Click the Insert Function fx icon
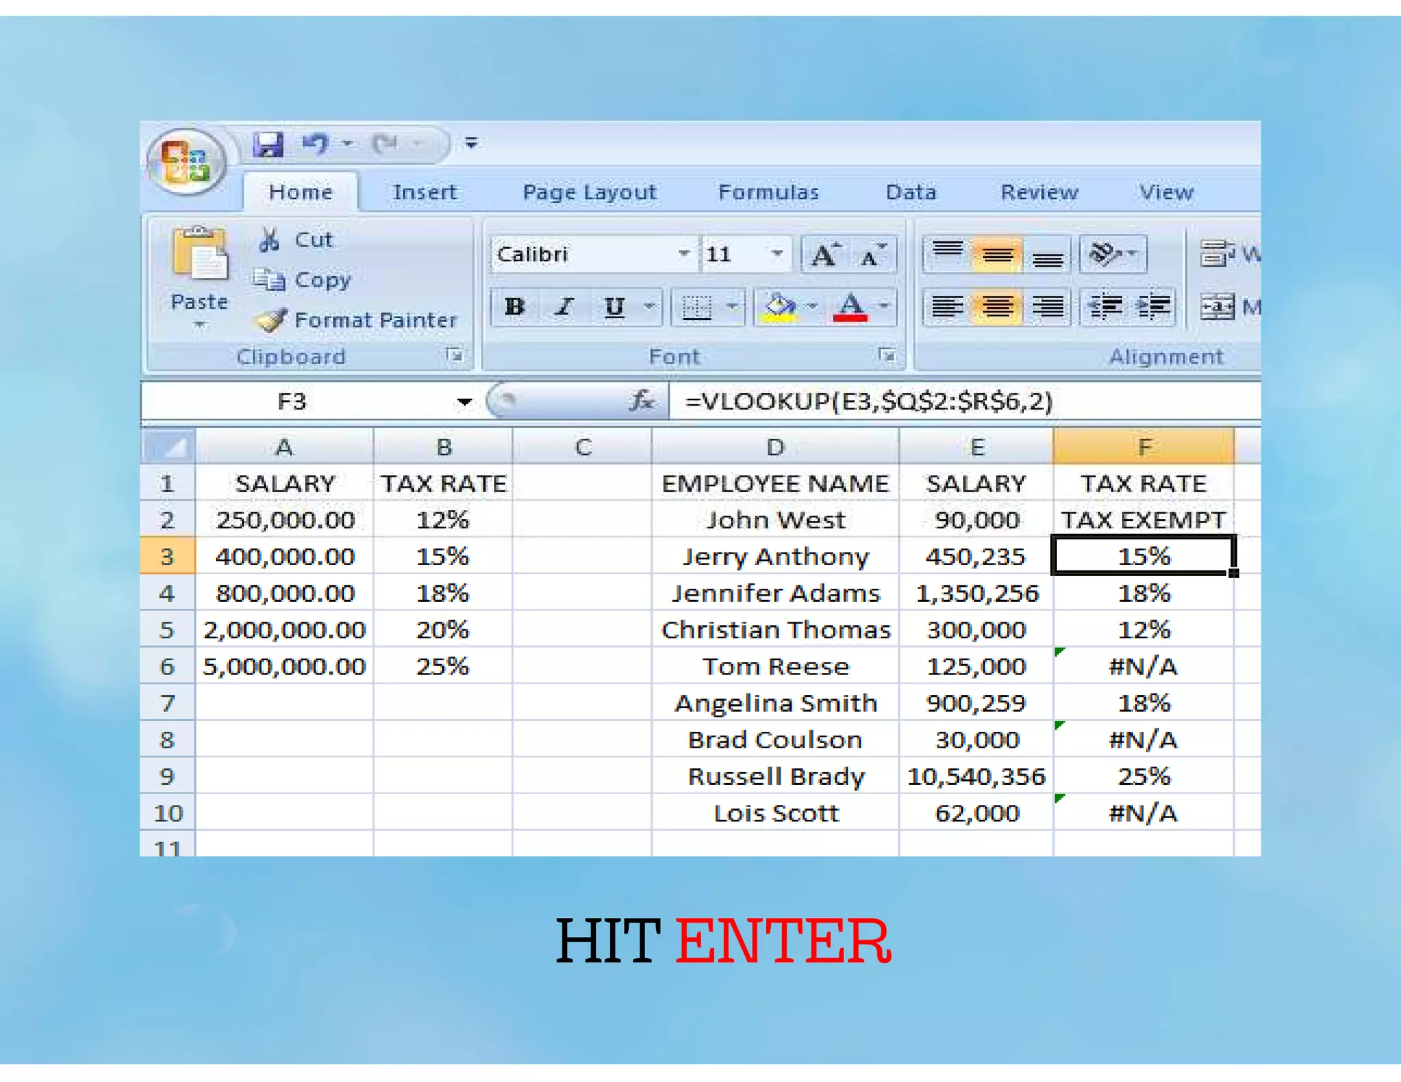The height and width of the screenshot is (1082, 1401). [641, 401]
